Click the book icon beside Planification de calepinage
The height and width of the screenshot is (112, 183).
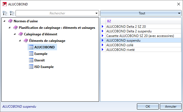click(x=15, y=27)
